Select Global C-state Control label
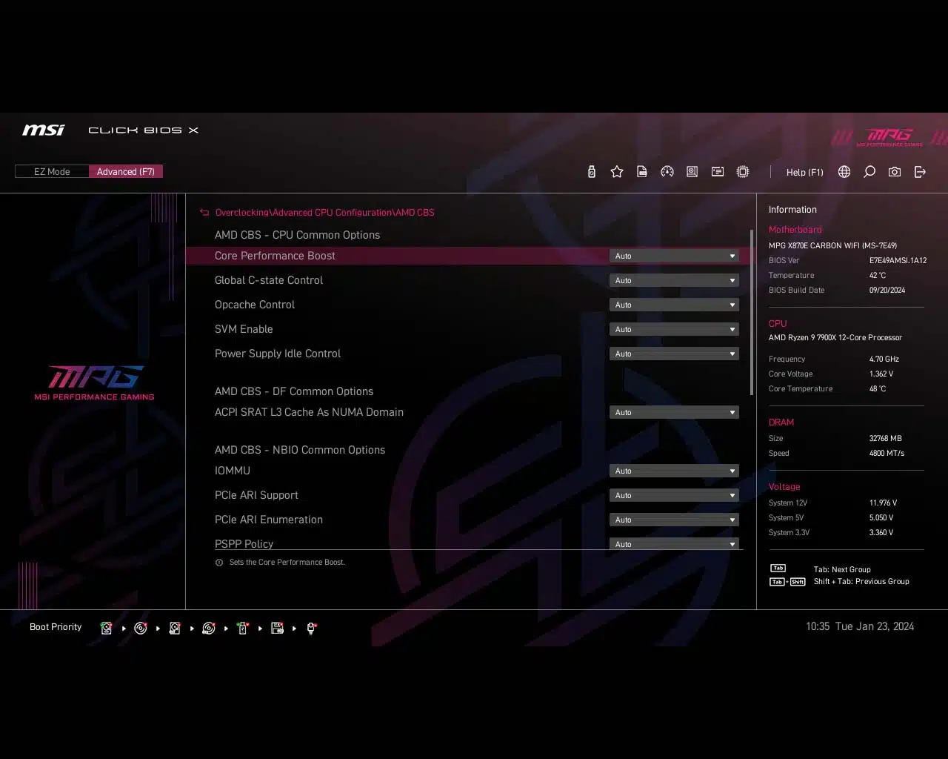The width and height of the screenshot is (948, 759). point(269,280)
